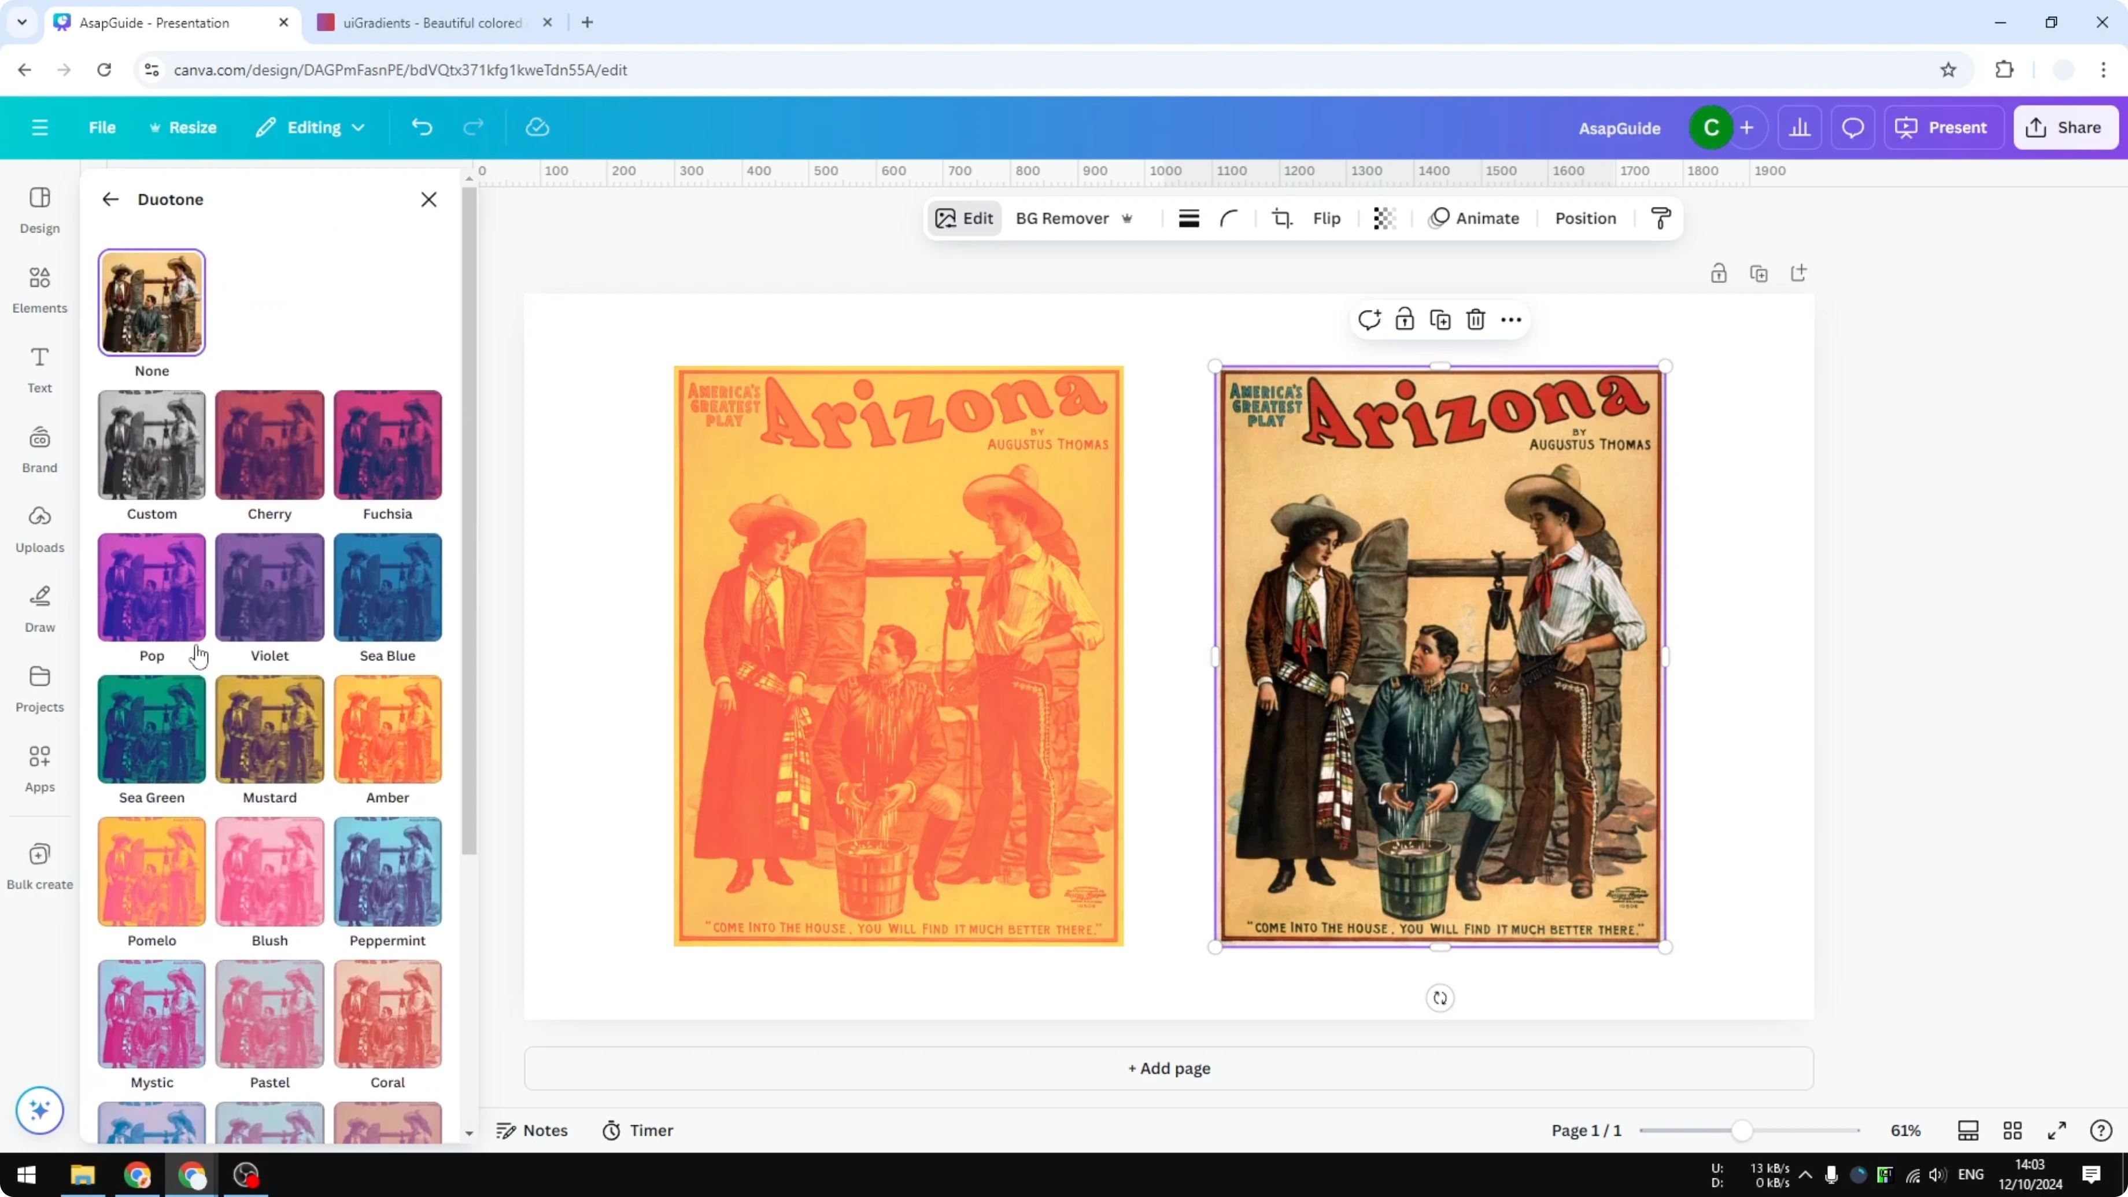Adjust the zoom slider
This screenshot has height=1197, width=2128.
[1743, 1130]
